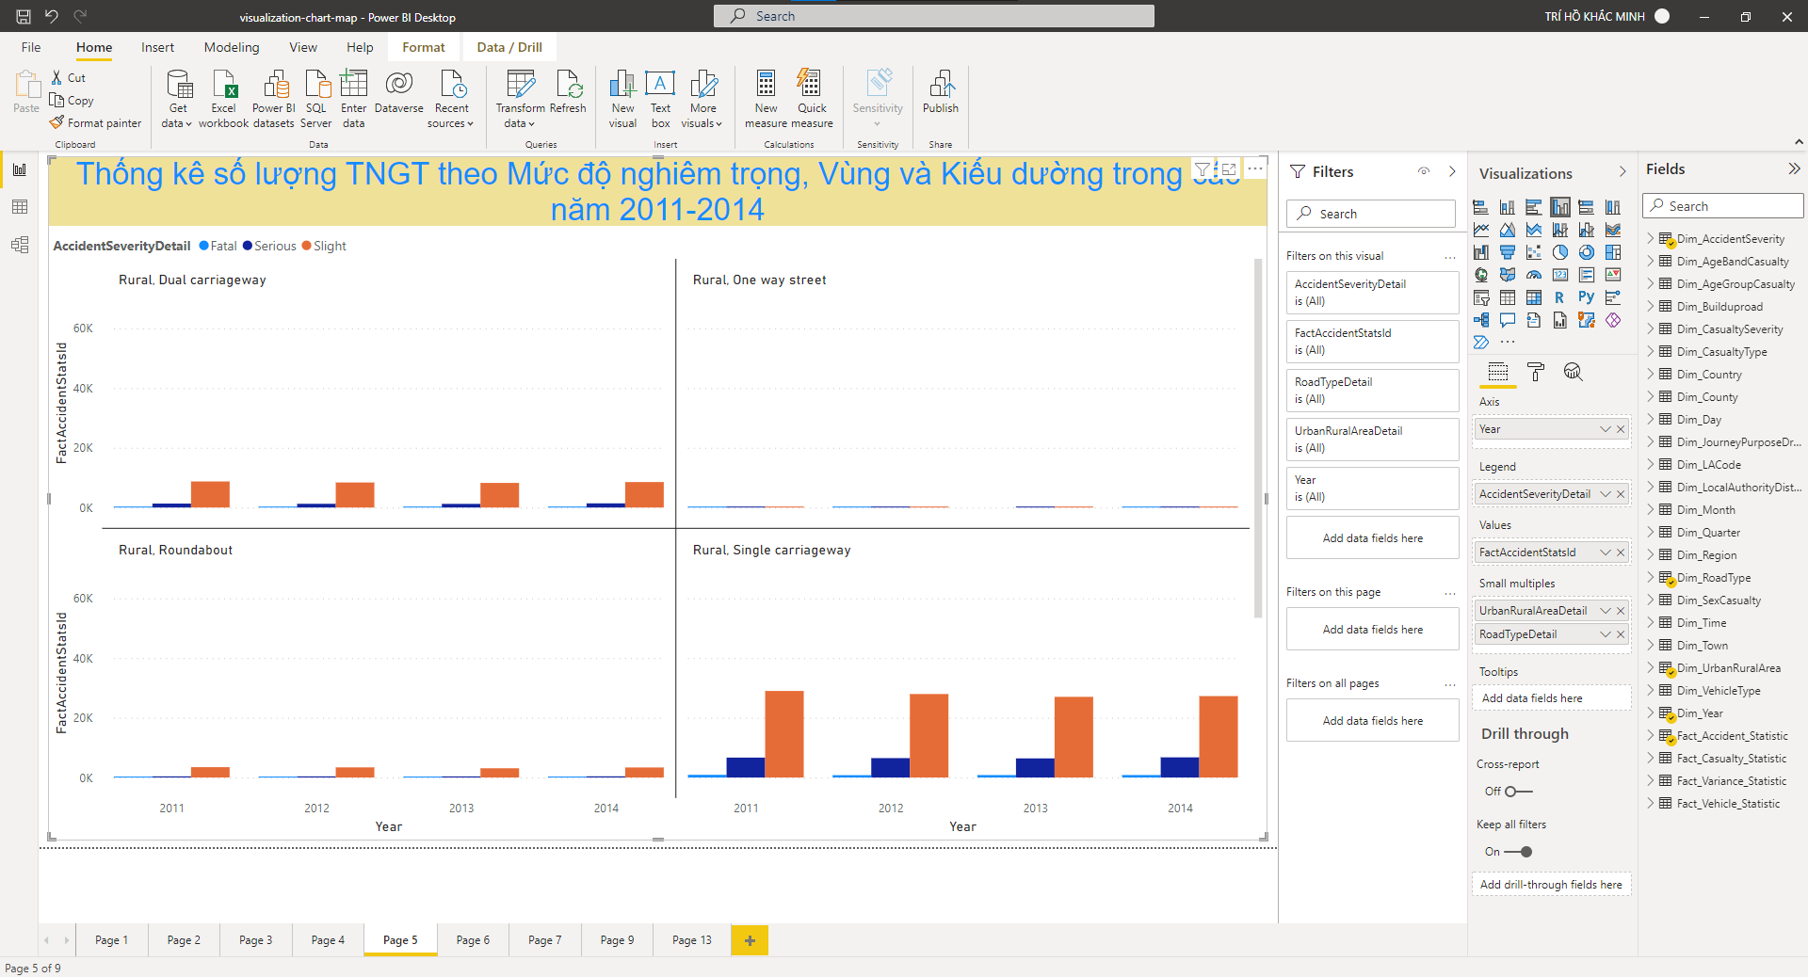Collapse the Filters pane with its chevron
Viewport: 1808px width, 977px height.
pos(1452,171)
